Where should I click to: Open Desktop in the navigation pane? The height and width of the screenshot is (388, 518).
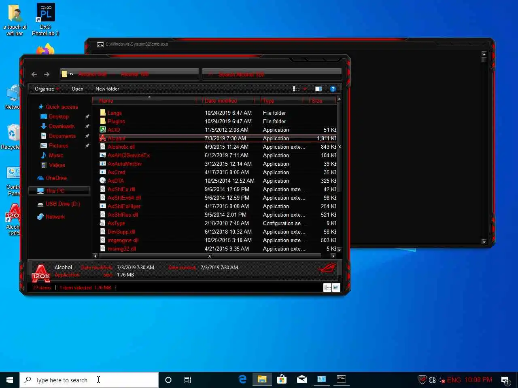[59, 116]
